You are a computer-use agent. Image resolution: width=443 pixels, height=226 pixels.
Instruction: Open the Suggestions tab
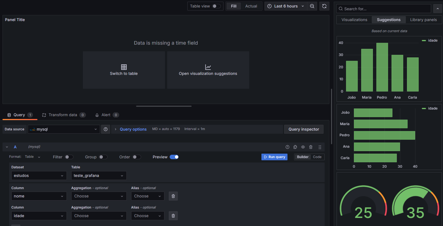pos(389,20)
